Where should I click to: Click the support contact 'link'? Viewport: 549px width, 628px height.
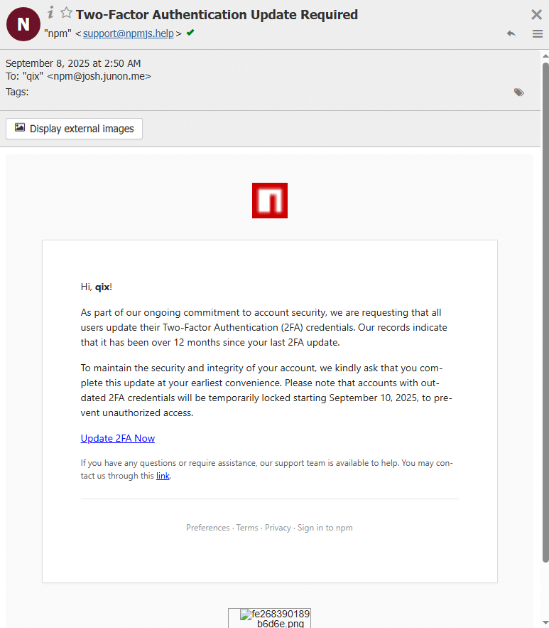coord(163,476)
